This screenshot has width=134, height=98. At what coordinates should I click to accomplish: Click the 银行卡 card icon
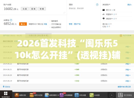104,10
